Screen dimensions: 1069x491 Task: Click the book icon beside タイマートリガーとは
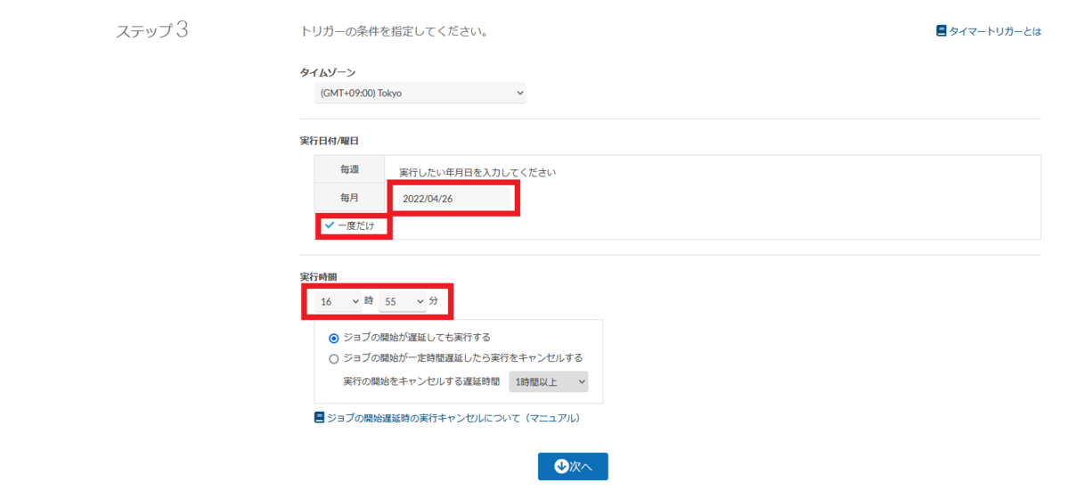942,30
